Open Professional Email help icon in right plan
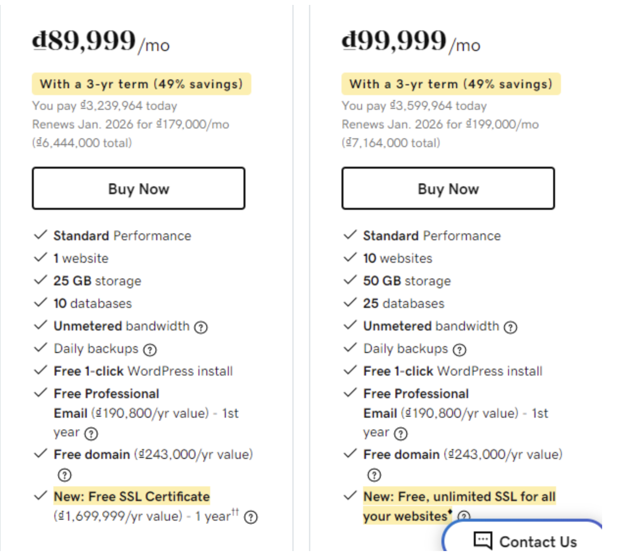Image resolution: width=633 pixels, height=554 pixels. [401, 433]
